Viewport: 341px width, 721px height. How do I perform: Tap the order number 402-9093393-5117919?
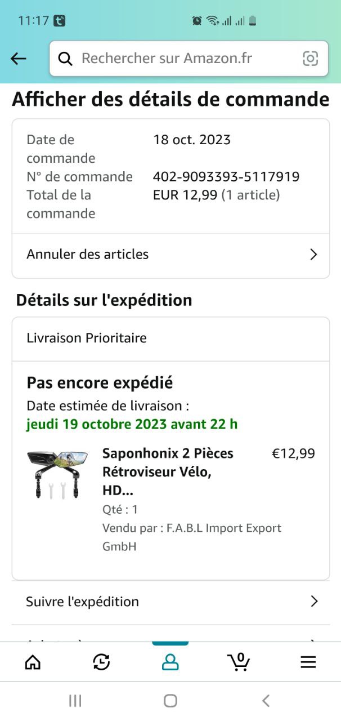(226, 177)
